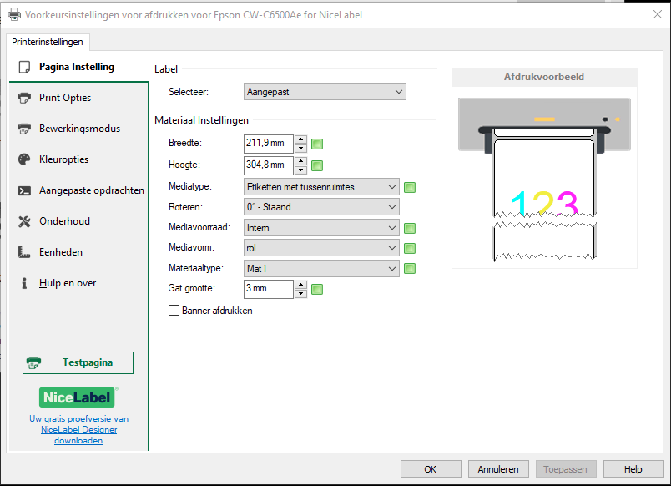Open the Kleuropties section
Image resolution: width=671 pixels, height=486 pixels.
[78, 159]
